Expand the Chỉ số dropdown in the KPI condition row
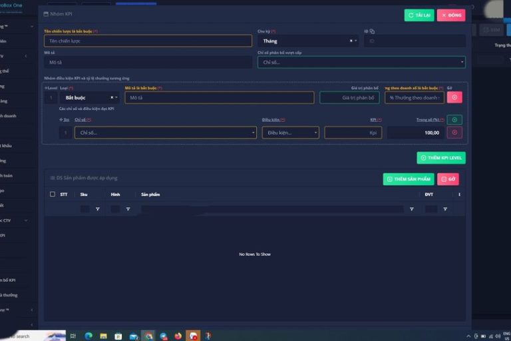 tap(254, 133)
